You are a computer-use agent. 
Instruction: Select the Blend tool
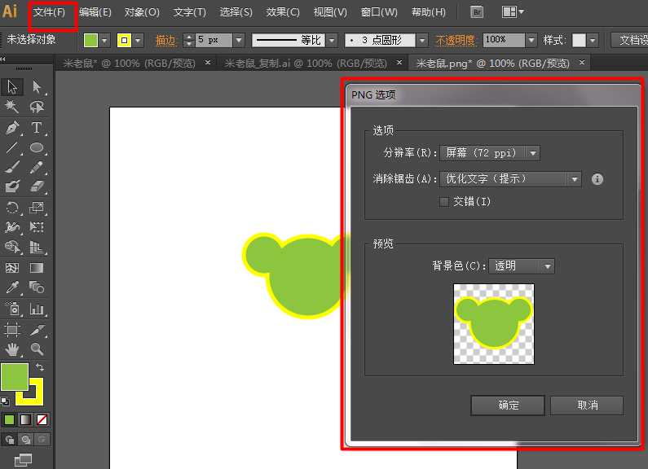[x=37, y=287]
